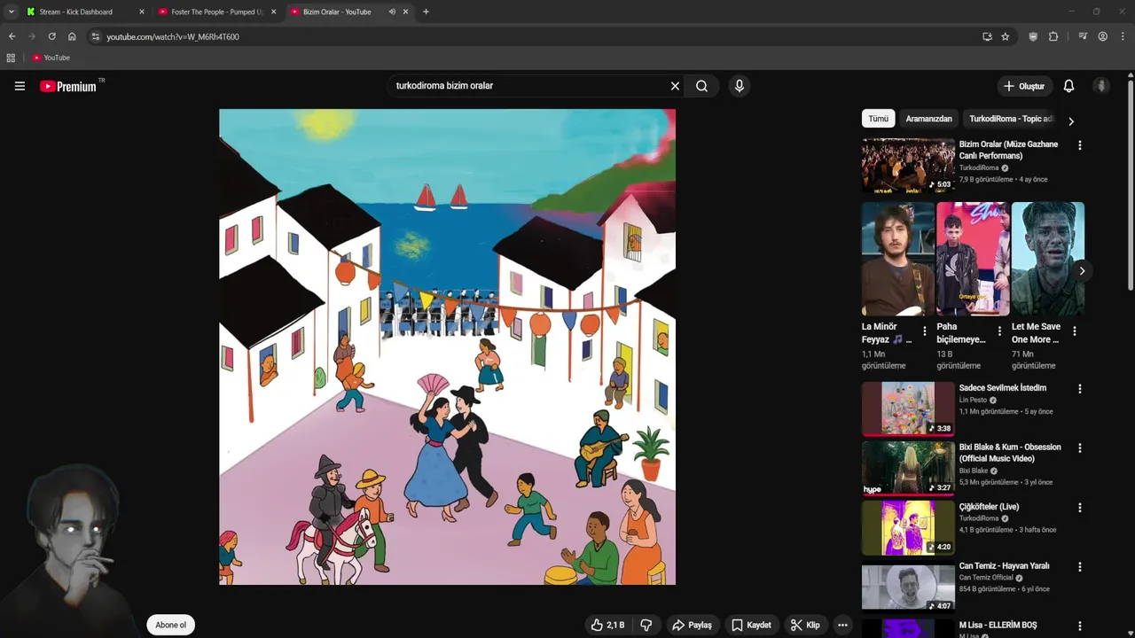Select the Tümü filter chip
The image size is (1135, 638).
tap(878, 119)
